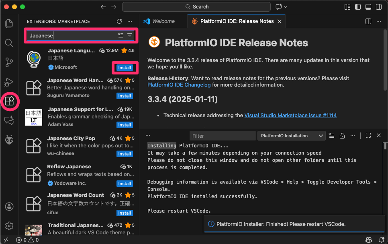Open Source Control view
This screenshot has height=244, width=388.
tap(9, 62)
